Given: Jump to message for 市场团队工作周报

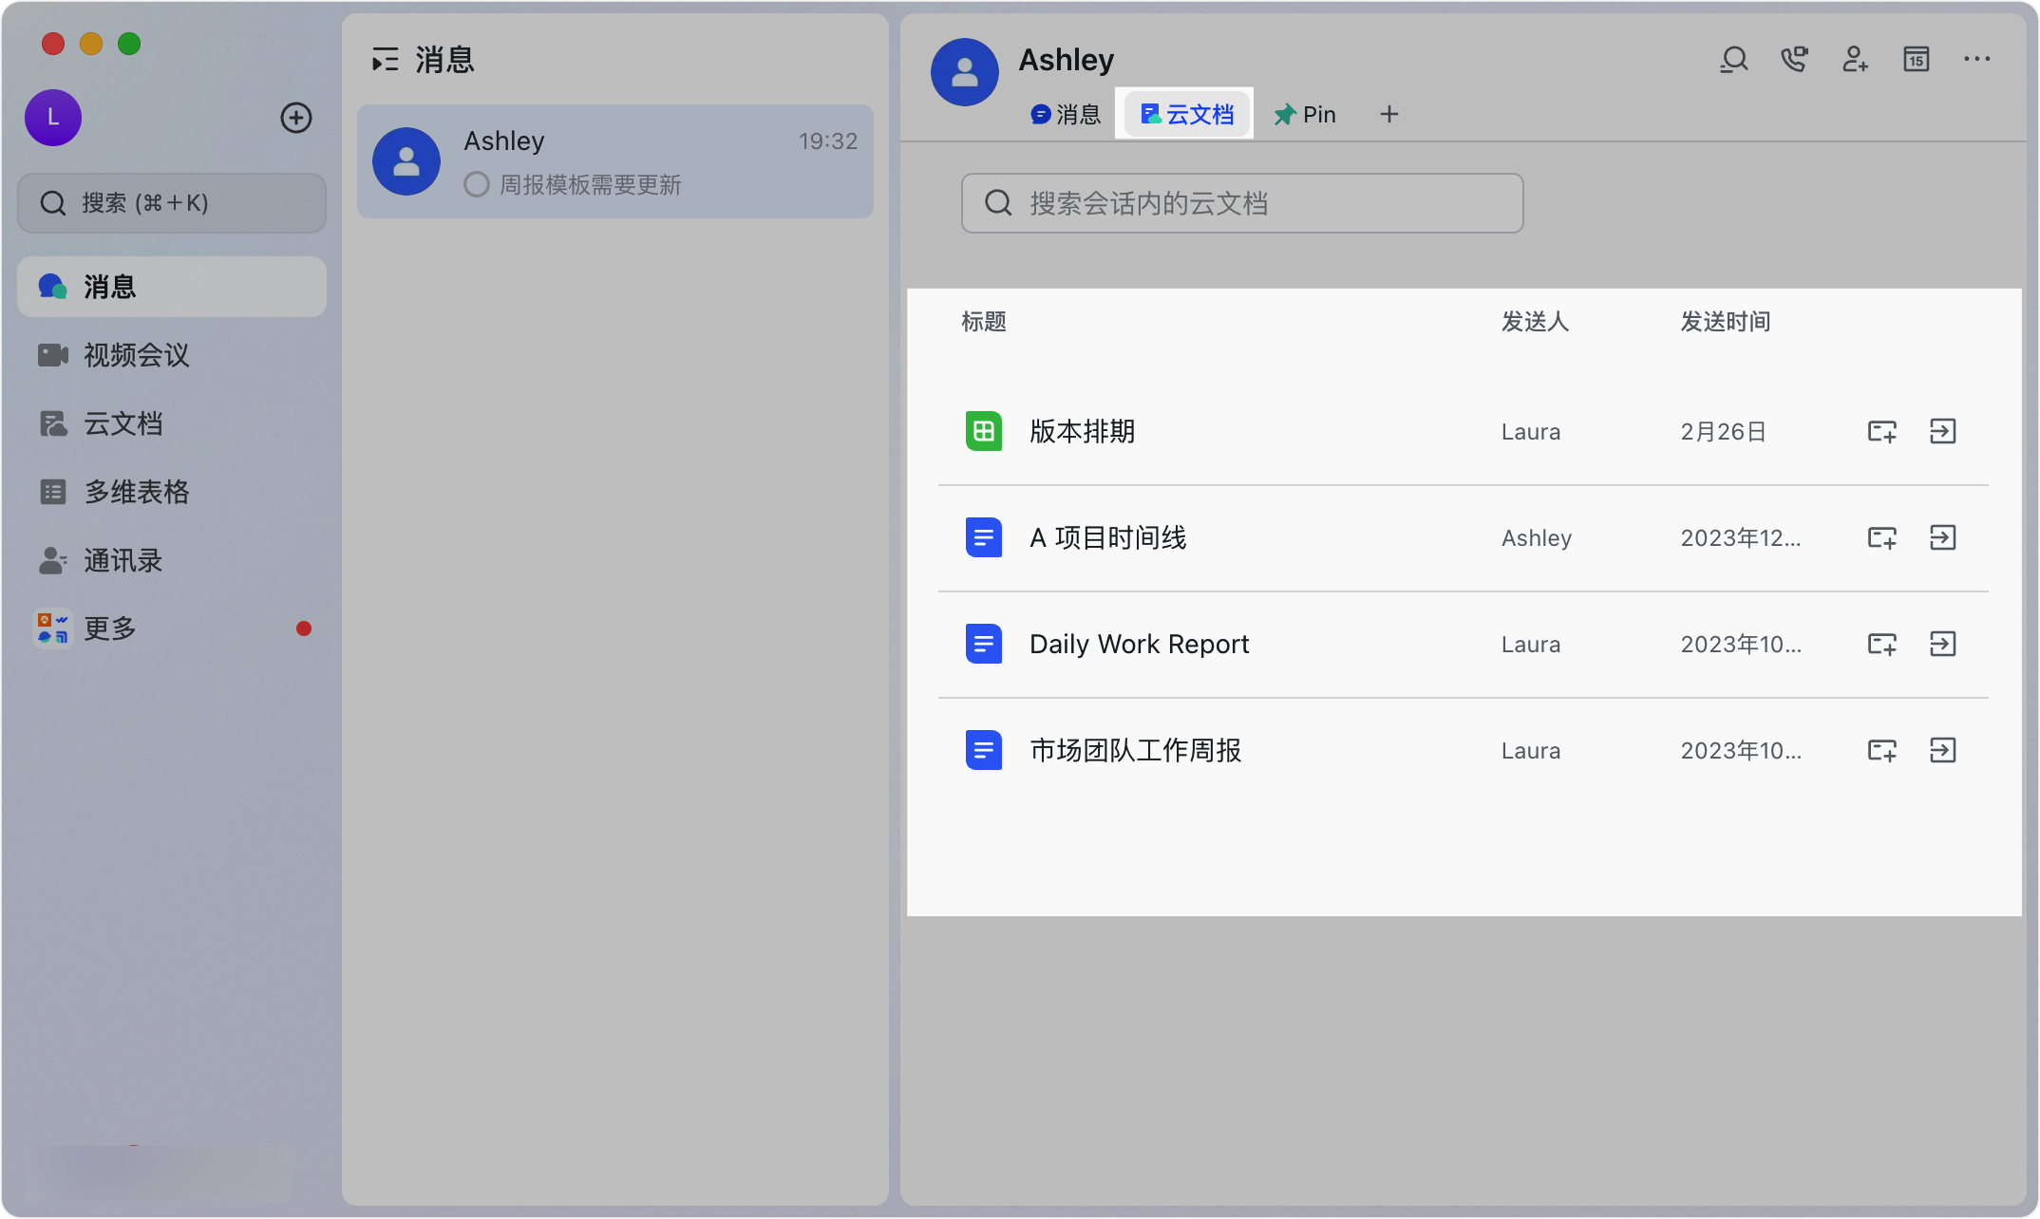Looking at the screenshot, I should [x=1942, y=751].
